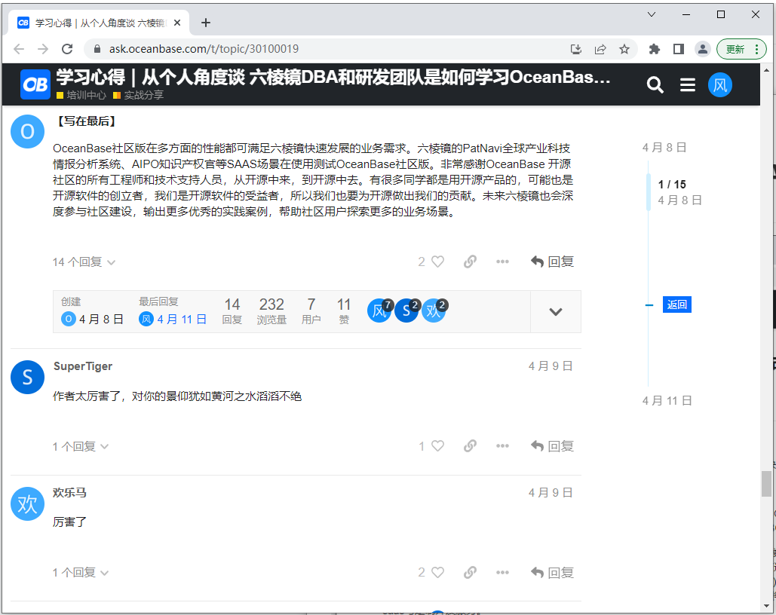Jump to timeline top date 4 月 8 日
This screenshot has width=776, height=615.
click(x=664, y=148)
